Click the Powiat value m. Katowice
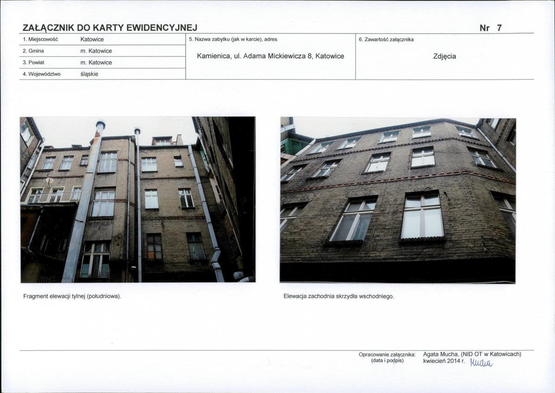Viewport: 555px width, 393px height. pos(96,62)
